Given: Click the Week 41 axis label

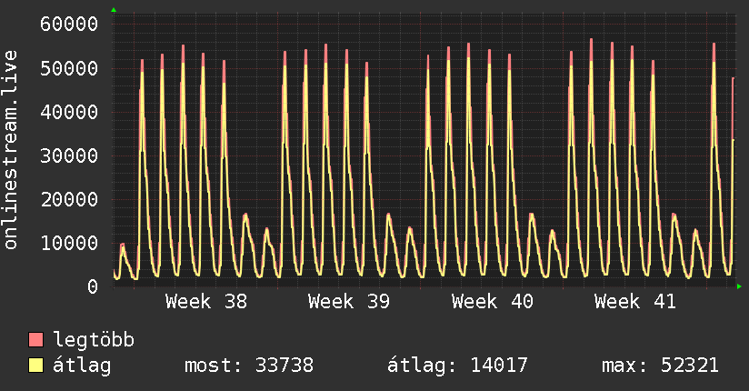Looking at the screenshot, I should point(635,302).
